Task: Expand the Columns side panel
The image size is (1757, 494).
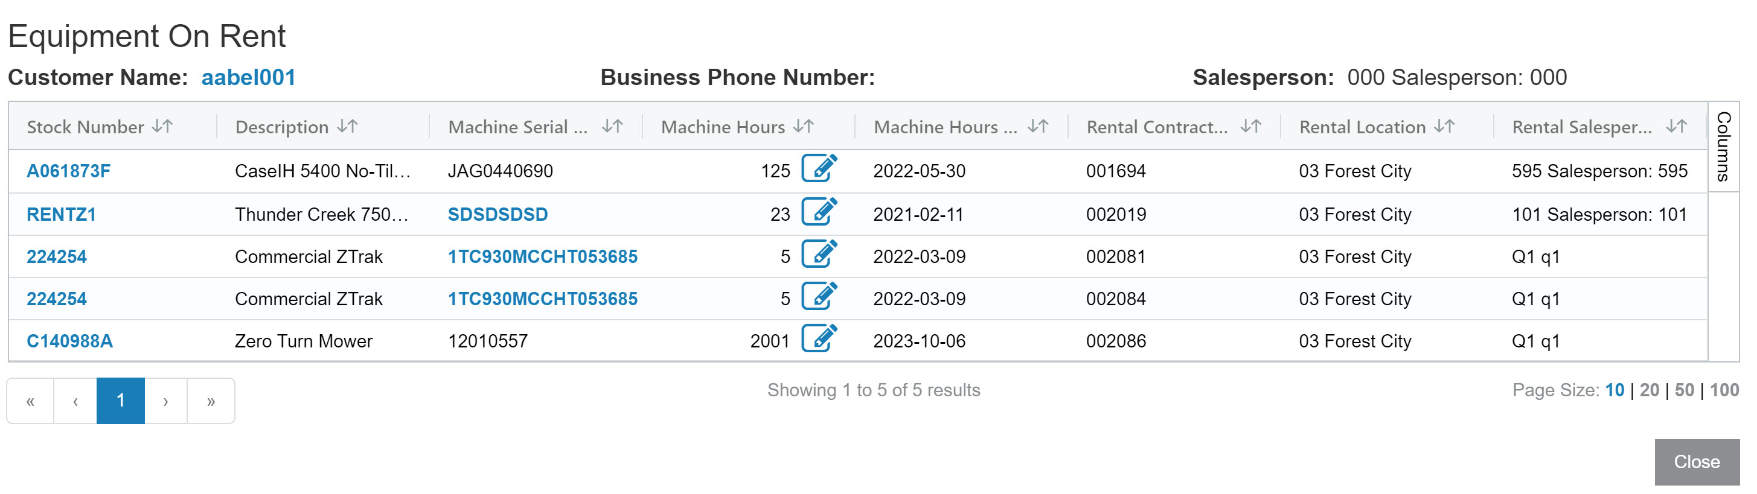Action: click(x=1724, y=147)
